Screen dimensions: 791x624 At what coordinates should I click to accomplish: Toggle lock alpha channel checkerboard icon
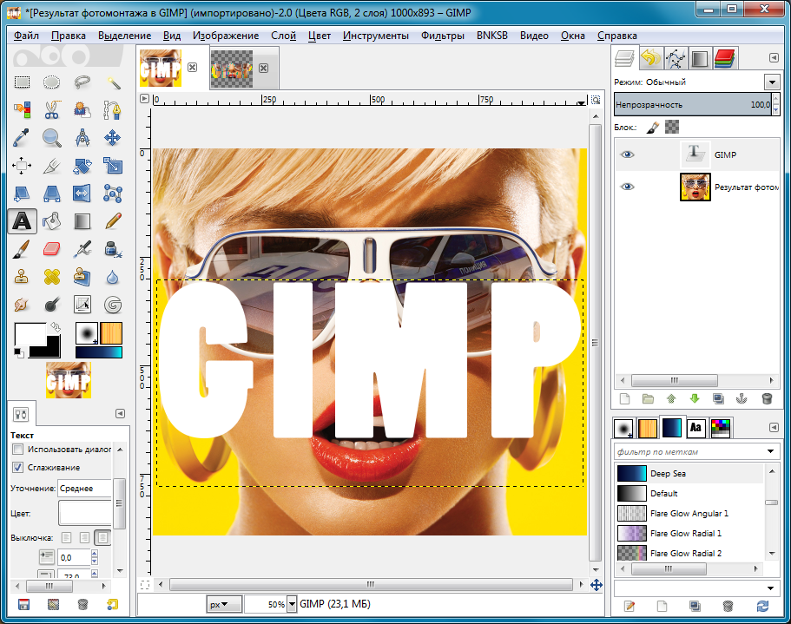click(672, 127)
